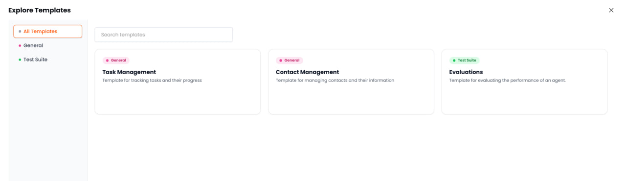Click the gray dot beside All Templates

(x=20, y=31)
